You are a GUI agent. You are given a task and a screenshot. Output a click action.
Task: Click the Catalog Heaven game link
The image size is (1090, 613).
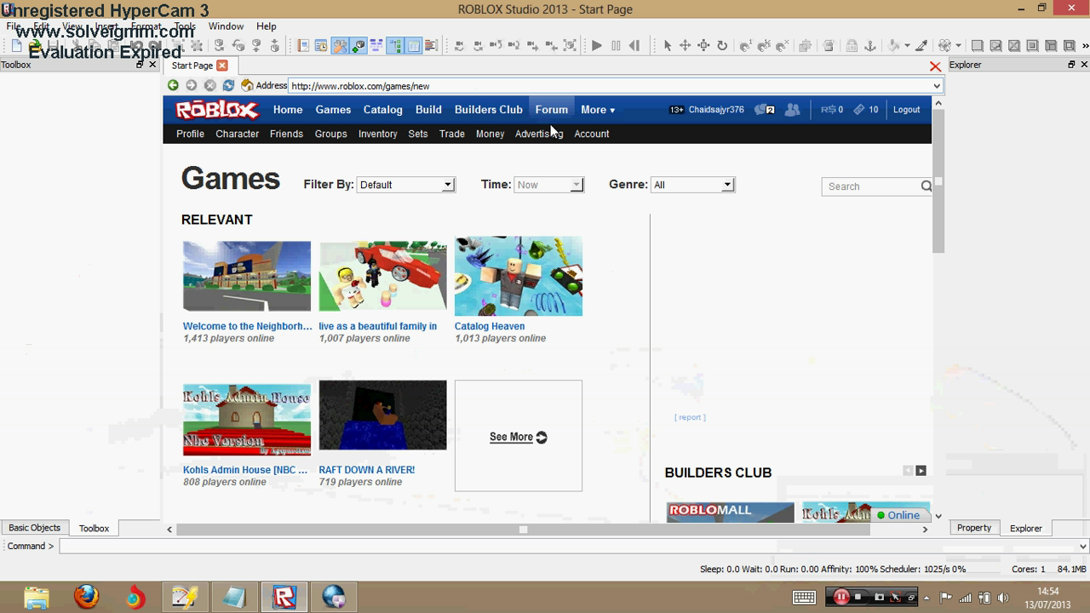pyautogui.click(x=490, y=326)
